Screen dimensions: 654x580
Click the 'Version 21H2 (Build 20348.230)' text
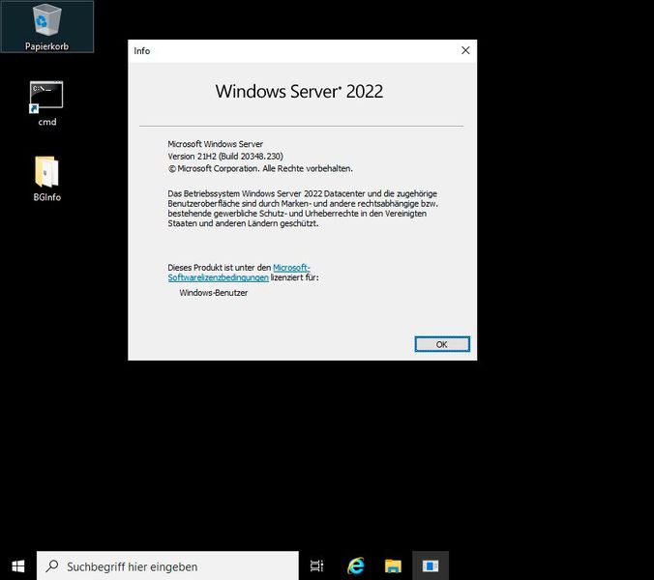(225, 157)
